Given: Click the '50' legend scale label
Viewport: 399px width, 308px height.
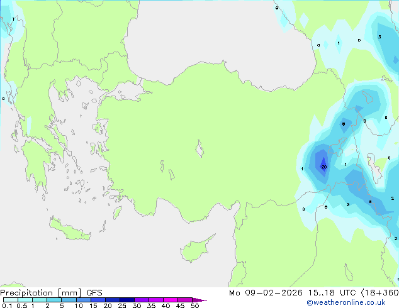Looking at the screenshot, I should click(195, 305).
